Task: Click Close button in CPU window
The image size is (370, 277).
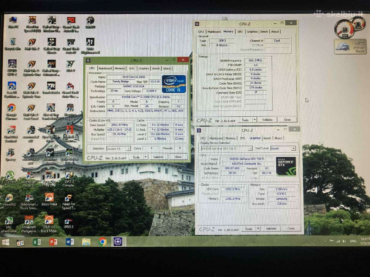Action: point(178,157)
